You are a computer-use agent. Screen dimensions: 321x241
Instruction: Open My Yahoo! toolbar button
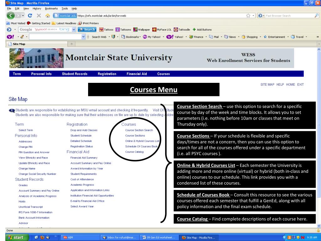pyautogui.click(x=152, y=37)
